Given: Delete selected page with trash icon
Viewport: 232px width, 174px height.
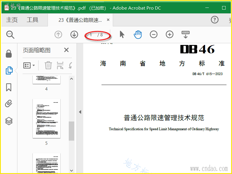Looking at the screenshot, I should [48, 65].
